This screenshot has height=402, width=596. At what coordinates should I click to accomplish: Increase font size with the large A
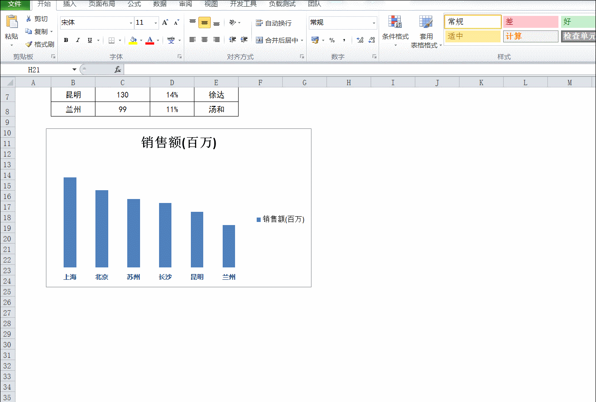165,23
